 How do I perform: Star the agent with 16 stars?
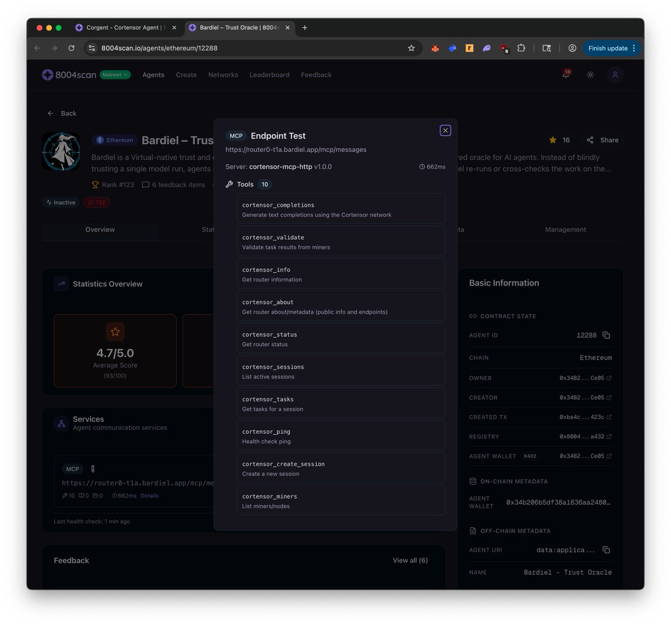(x=559, y=140)
